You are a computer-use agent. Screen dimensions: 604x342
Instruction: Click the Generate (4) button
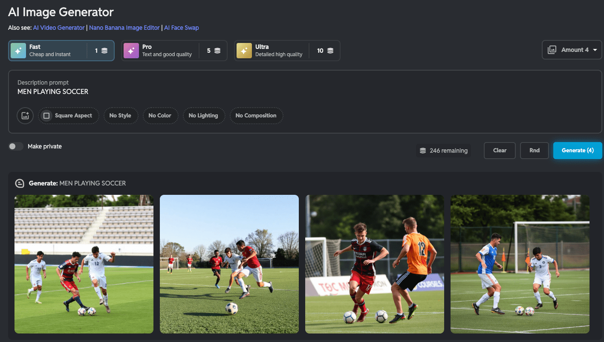[578, 150]
